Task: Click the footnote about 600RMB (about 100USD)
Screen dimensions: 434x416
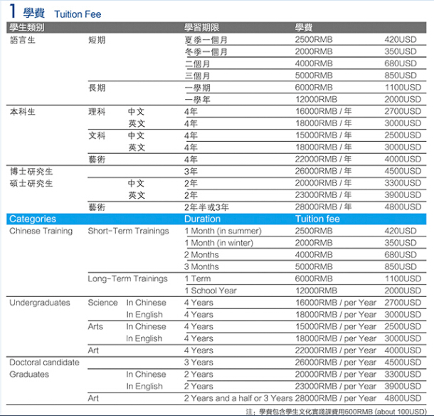Action: point(336,412)
